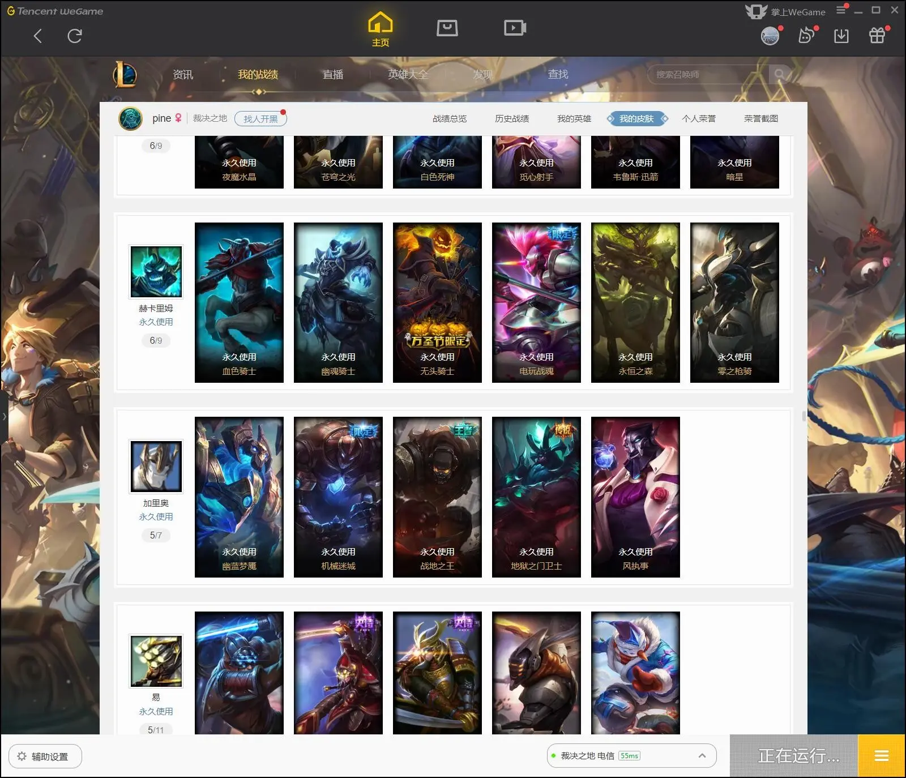This screenshot has width=906, height=778.
Task: Open the video playback icon
Action: [515, 28]
